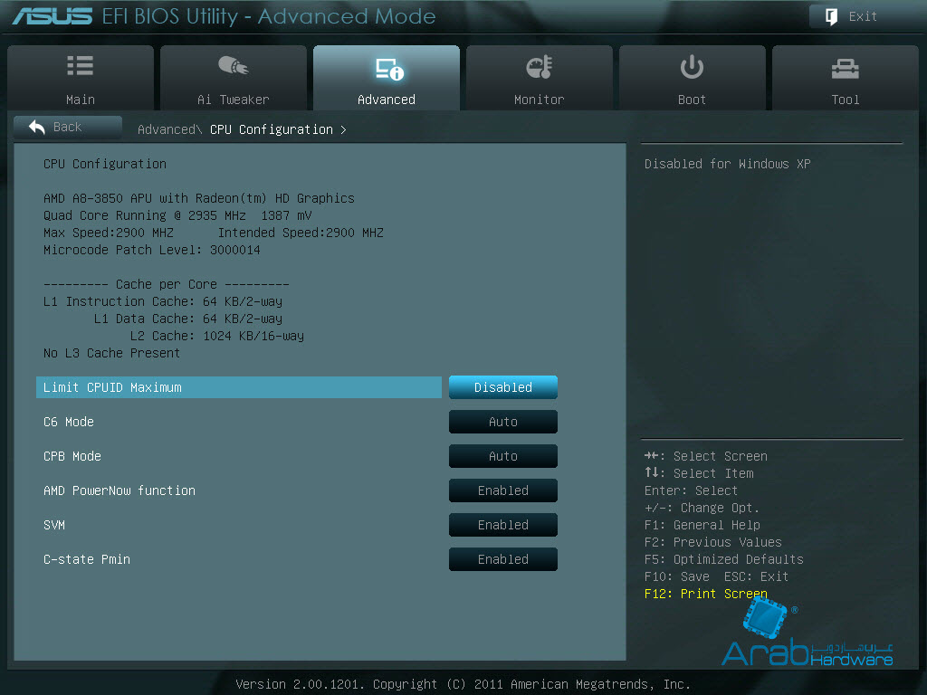Click the +/-: Change Opt. hint
Screen dimensions: 927x695
click(x=702, y=508)
